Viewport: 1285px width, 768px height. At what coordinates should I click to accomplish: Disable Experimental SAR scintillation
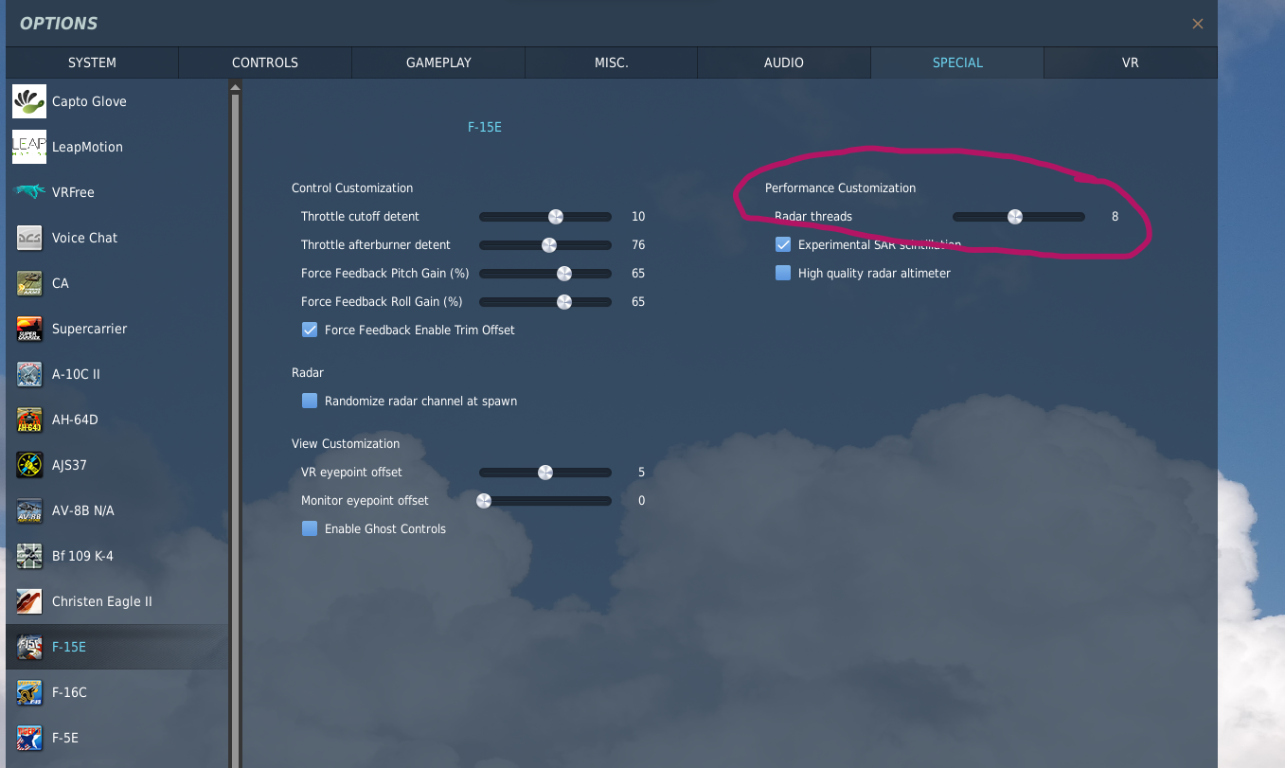(782, 244)
